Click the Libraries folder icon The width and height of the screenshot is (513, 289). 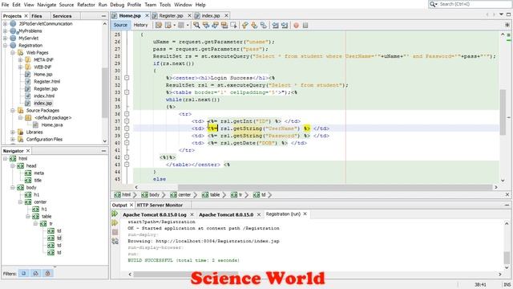[20, 132]
